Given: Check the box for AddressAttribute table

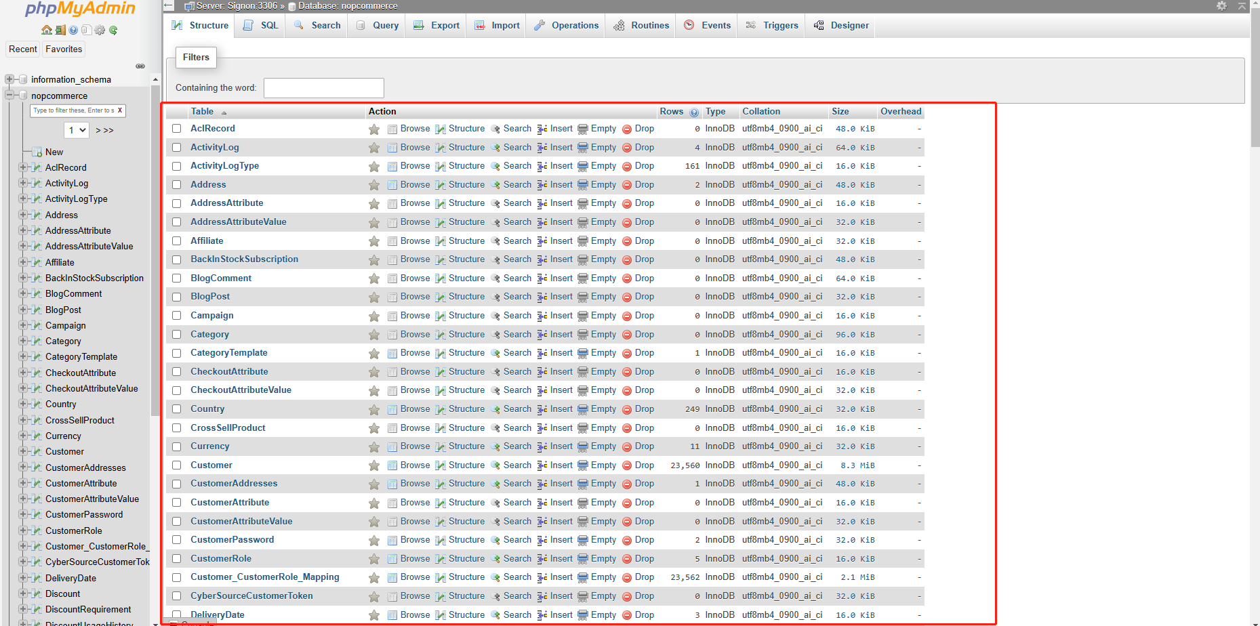Looking at the screenshot, I should pos(177,203).
